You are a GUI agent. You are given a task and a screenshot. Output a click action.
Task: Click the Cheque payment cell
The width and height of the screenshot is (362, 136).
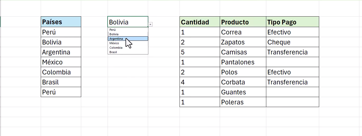[292, 42]
